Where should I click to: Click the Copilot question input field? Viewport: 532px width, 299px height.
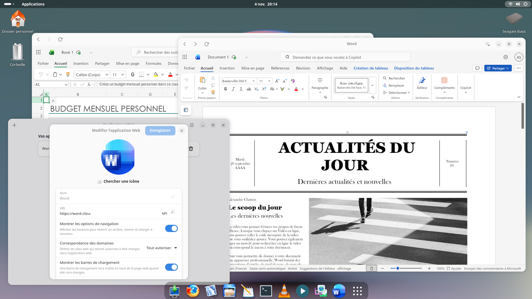point(345,56)
